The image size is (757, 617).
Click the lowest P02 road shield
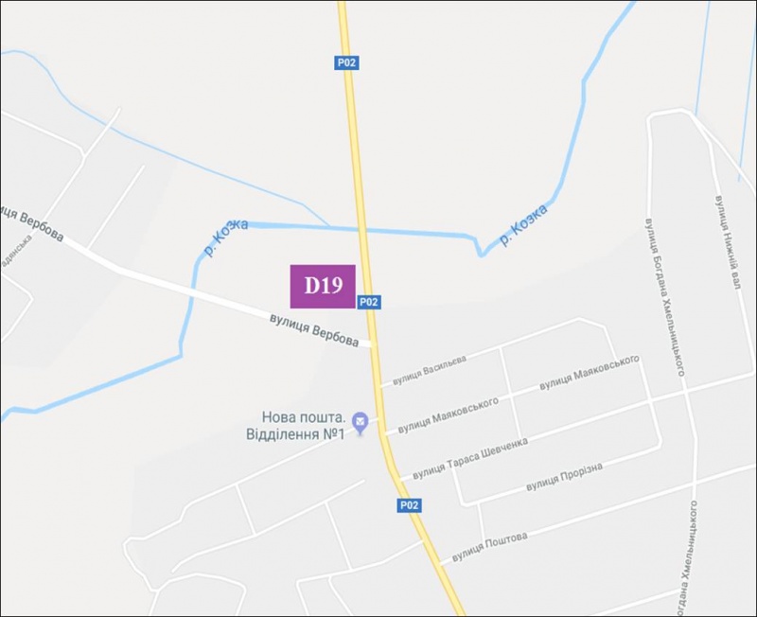point(409,505)
